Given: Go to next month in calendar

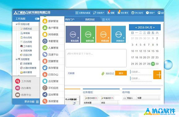Looking at the screenshot, I should coord(154,28).
